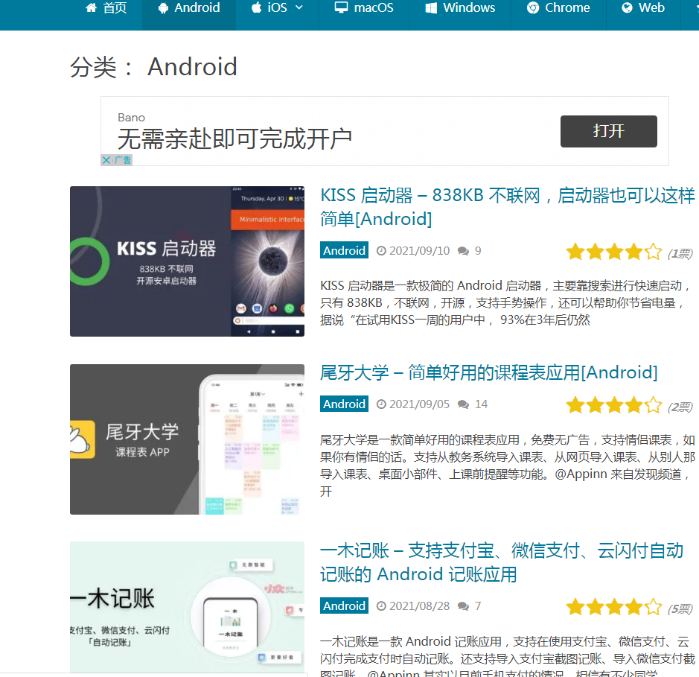Image resolution: width=699 pixels, height=677 pixels.
Task: Click the clock icon beside 2021/09/05
Action: click(381, 404)
